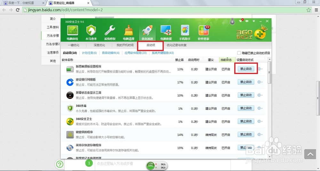Click the 360安全卫士 row icon
The height and width of the screenshot is (171, 320).
[x=70, y=122]
